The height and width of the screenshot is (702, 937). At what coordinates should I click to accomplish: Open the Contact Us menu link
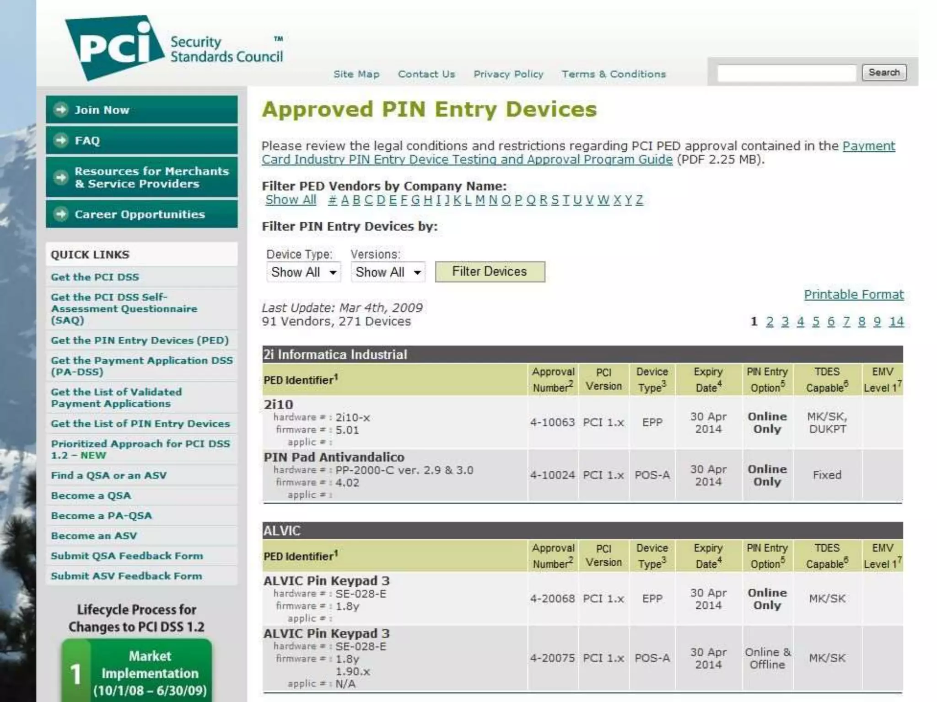(x=426, y=74)
